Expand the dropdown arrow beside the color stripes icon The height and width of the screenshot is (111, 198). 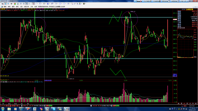[x=82, y=4]
